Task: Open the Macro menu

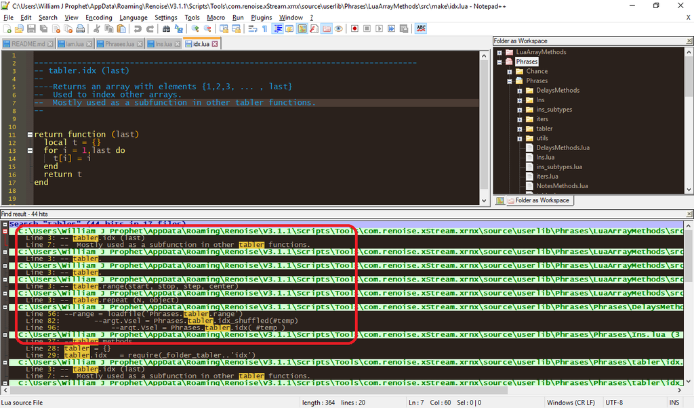Action: coord(216,18)
